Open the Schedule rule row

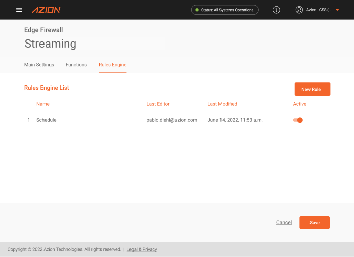click(x=177, y=120)
